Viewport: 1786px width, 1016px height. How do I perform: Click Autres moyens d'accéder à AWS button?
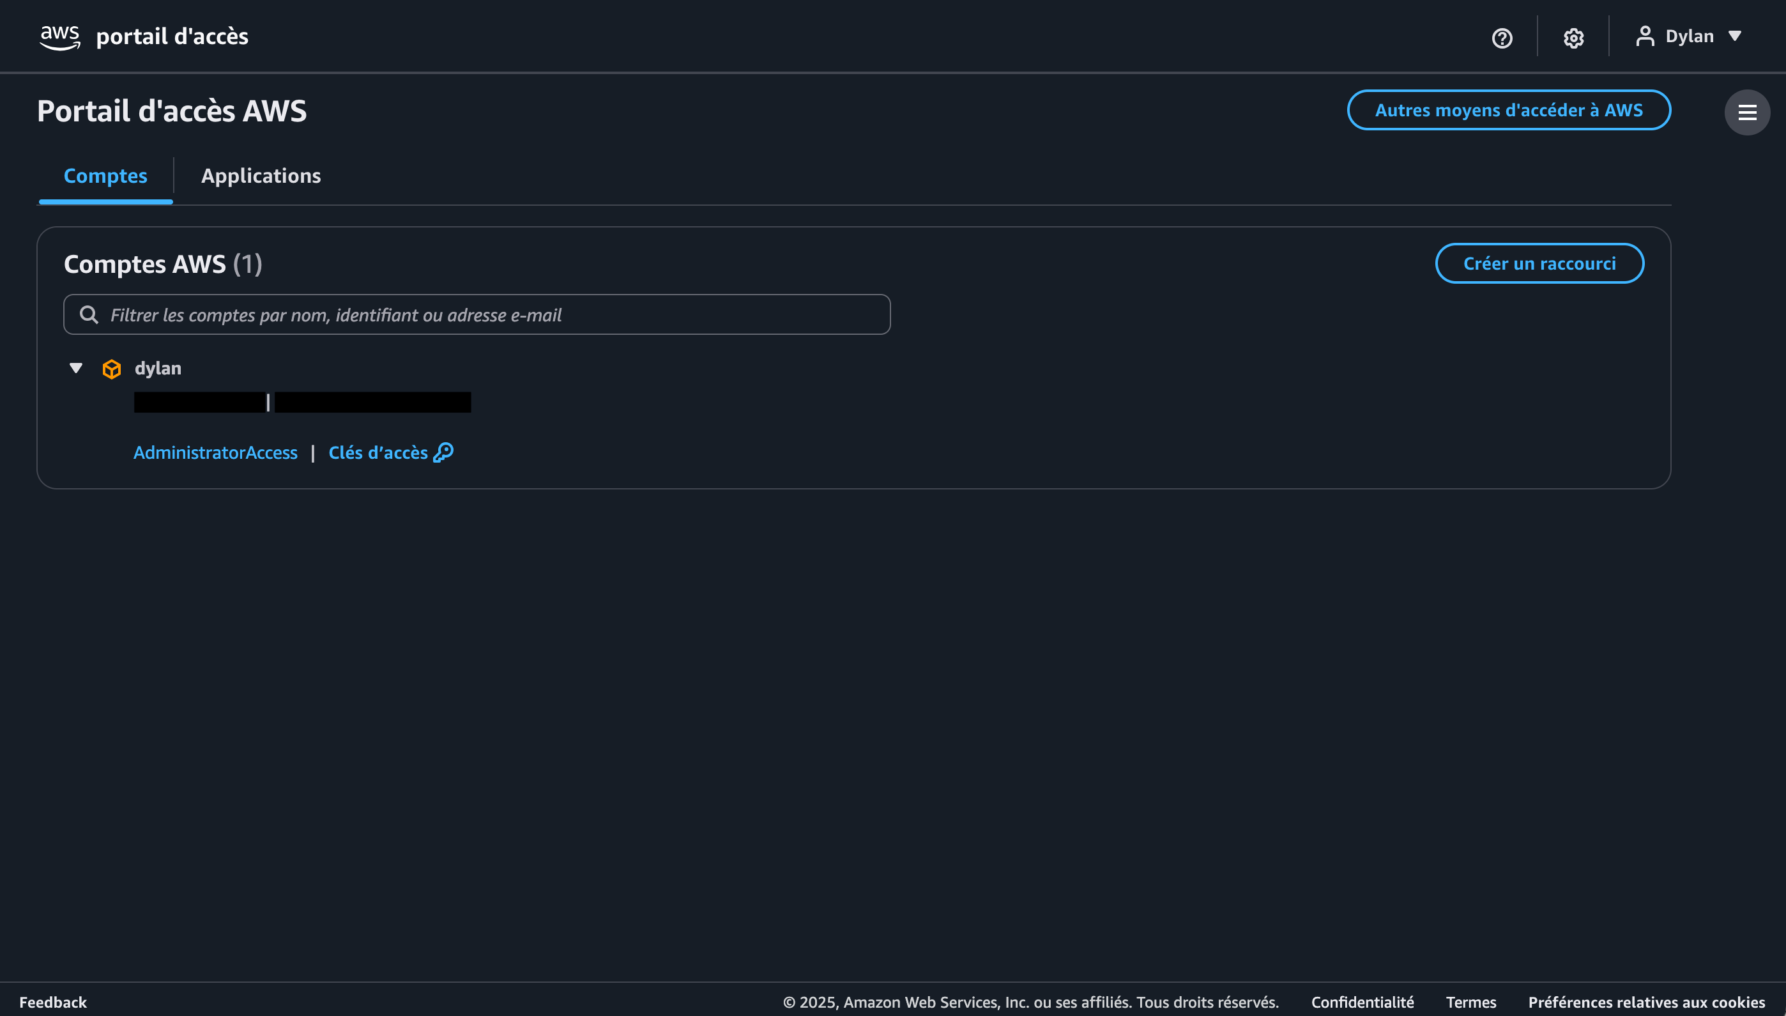[1508, 111]
